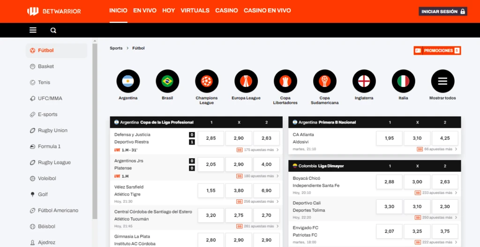Viewport: 480px width, 247px height.
Task: Expand 250 apuestas más for Deportivo Cali
Action: pyautogui.click(x=436, y=218)
